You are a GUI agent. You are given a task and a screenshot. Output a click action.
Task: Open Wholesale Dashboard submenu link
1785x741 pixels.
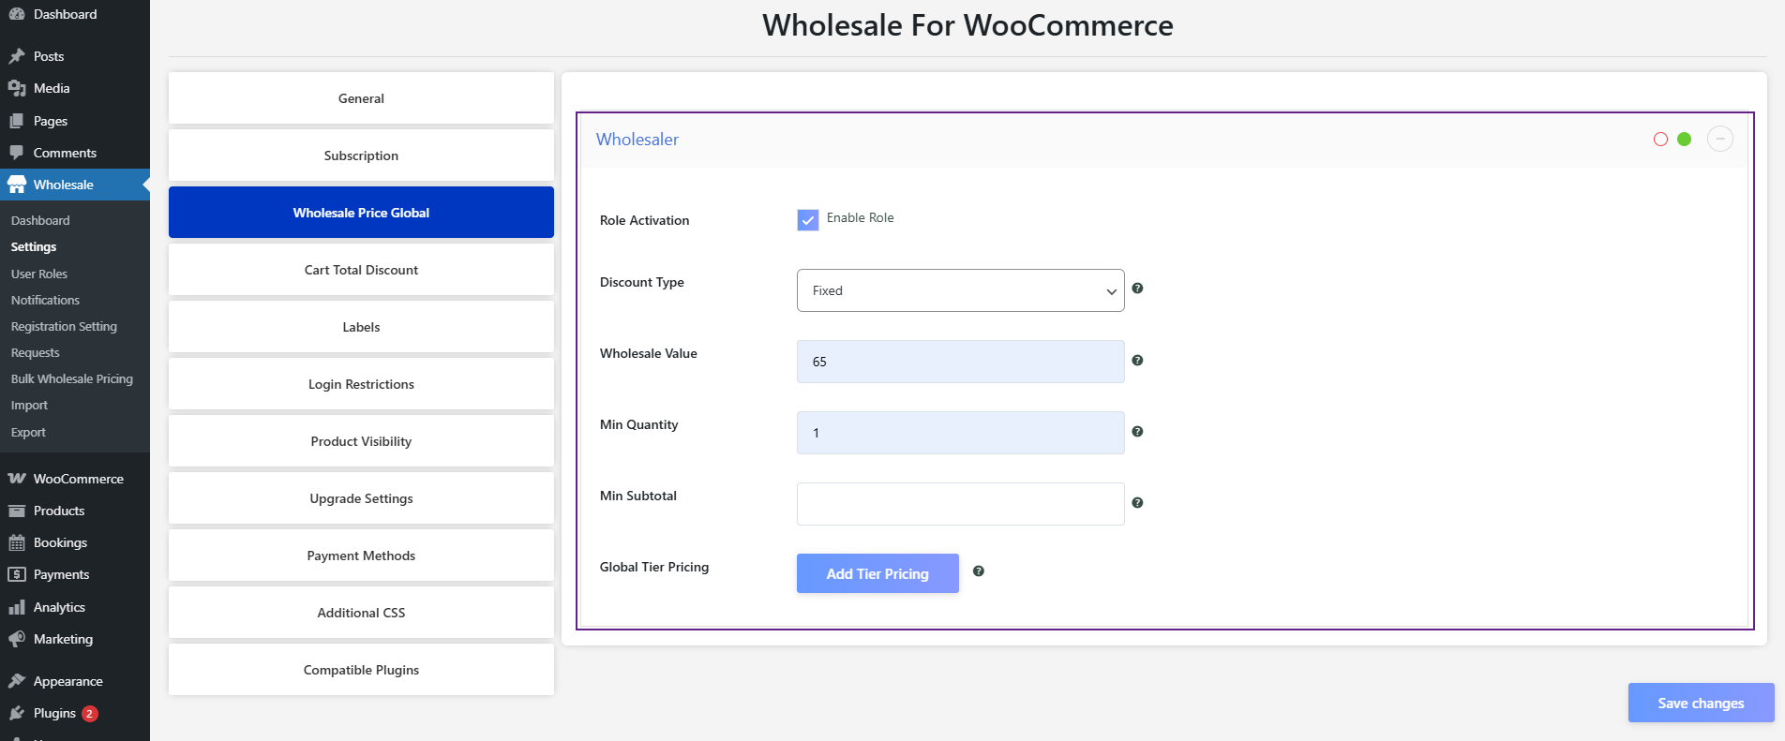pos(40,220)
